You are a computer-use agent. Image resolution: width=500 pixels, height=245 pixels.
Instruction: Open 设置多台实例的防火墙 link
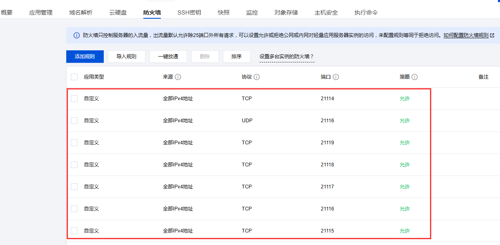click(x=287, y=57)
